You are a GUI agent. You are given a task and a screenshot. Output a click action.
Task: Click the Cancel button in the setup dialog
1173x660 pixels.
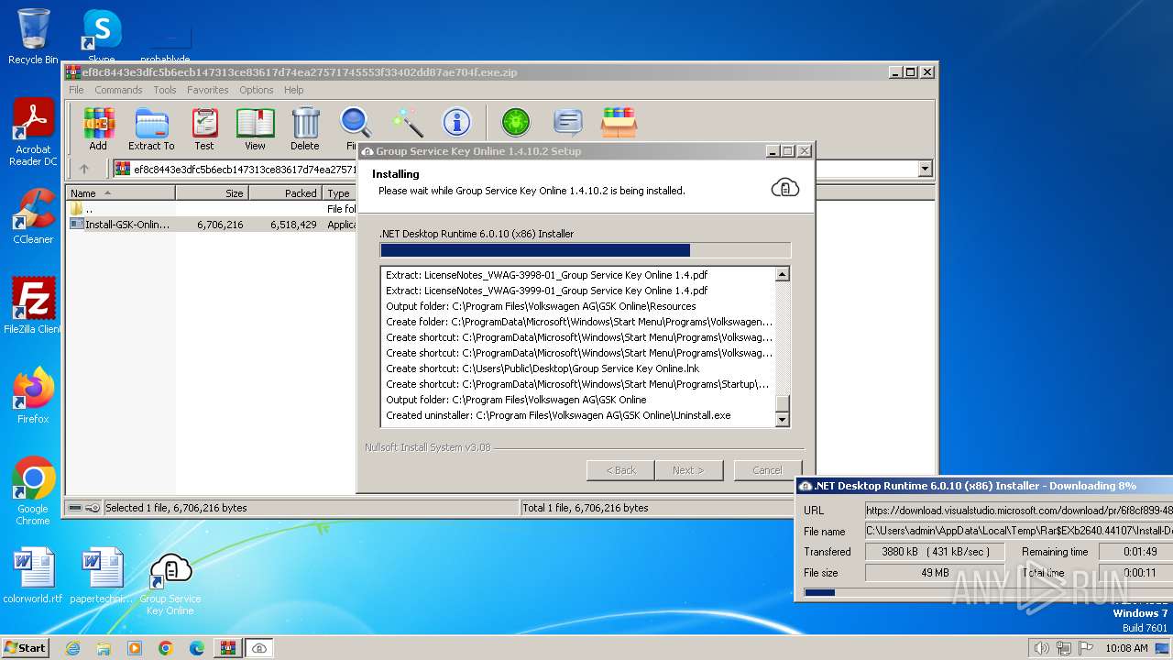(x=767, y=470)
